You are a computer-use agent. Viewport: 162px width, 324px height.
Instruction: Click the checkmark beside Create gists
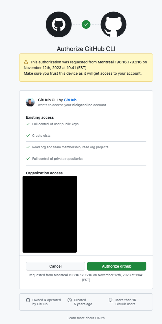click(x=28, y=136)
